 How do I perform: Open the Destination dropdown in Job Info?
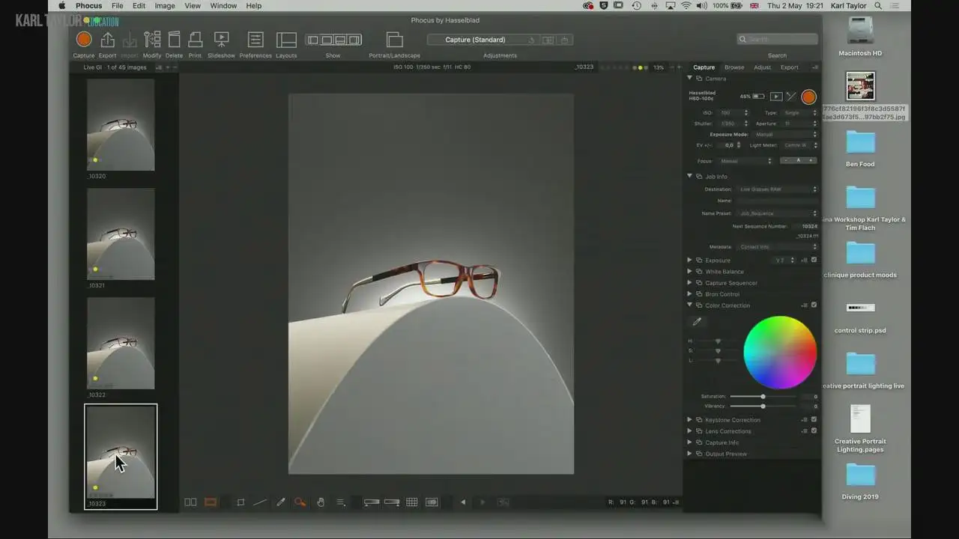click(x=778, y=189)
